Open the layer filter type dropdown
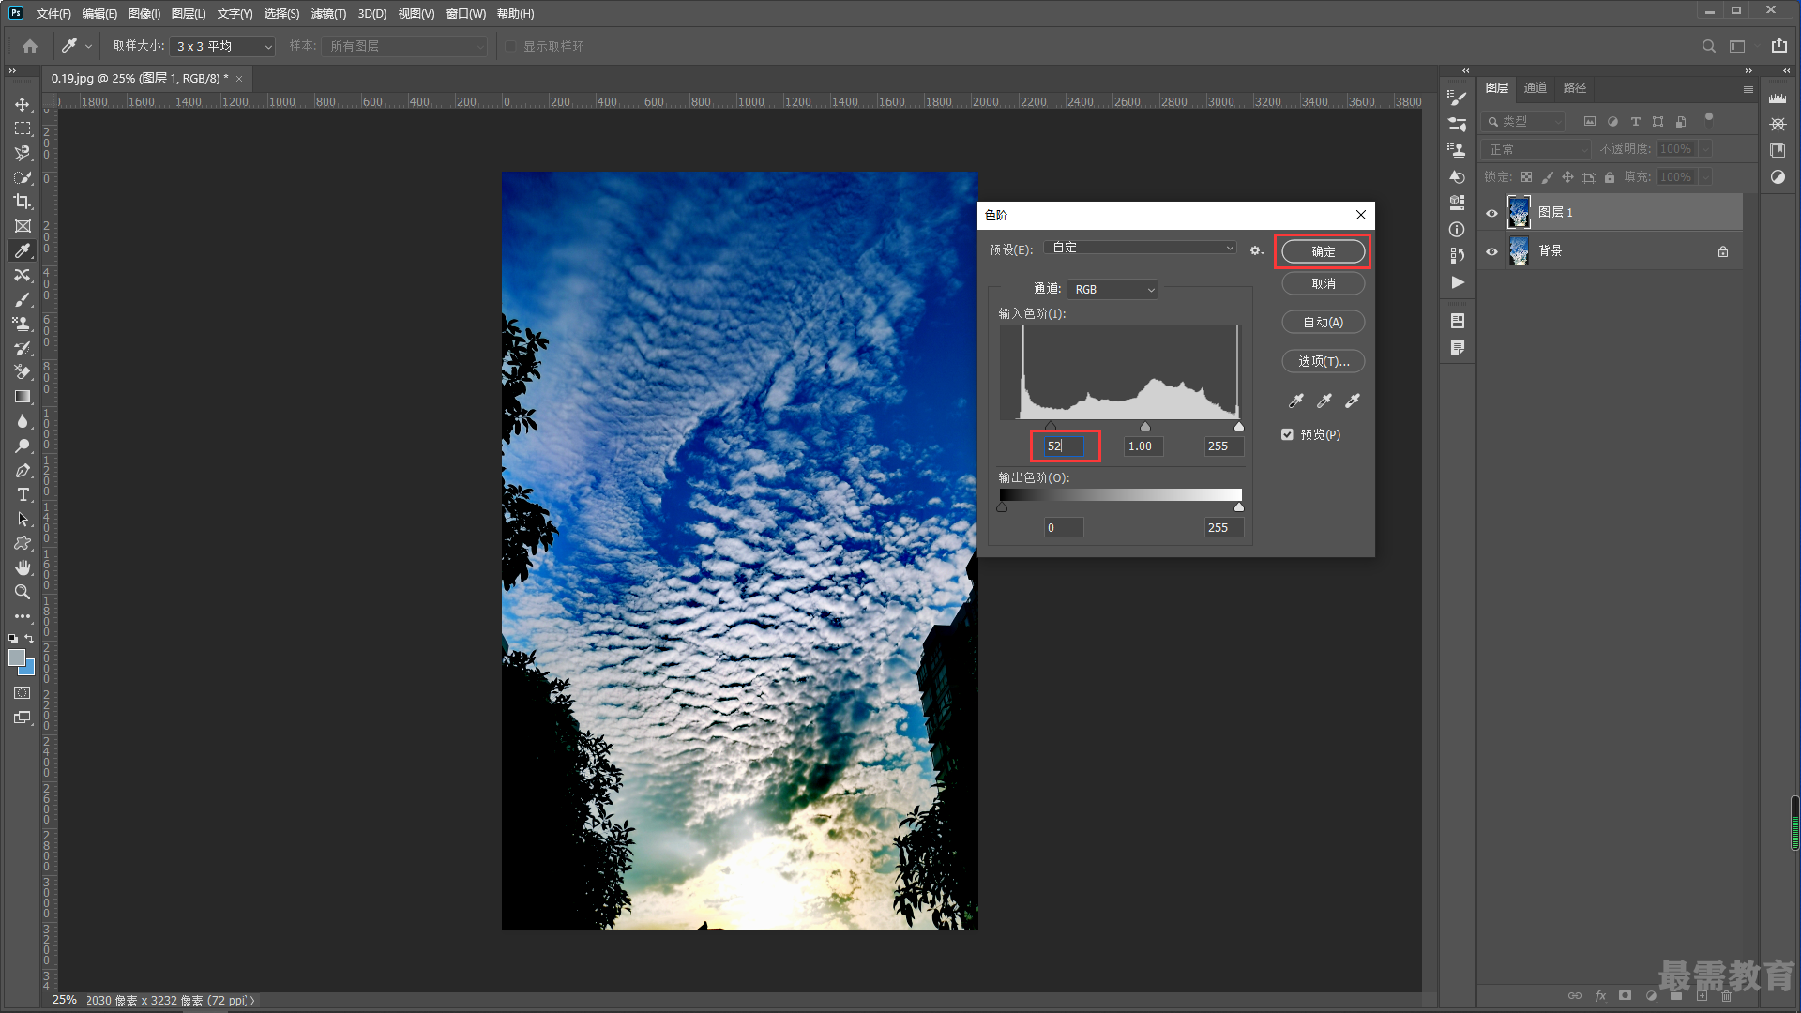Screen dimensions: 1801x1013 coord(1524,121)
